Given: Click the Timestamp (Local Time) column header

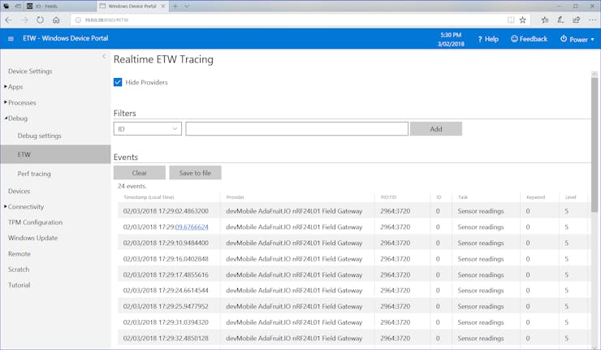Looking at the screenshot, I should (149, 197).
